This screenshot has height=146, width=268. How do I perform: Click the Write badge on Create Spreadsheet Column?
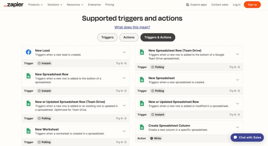pos(156,138)
